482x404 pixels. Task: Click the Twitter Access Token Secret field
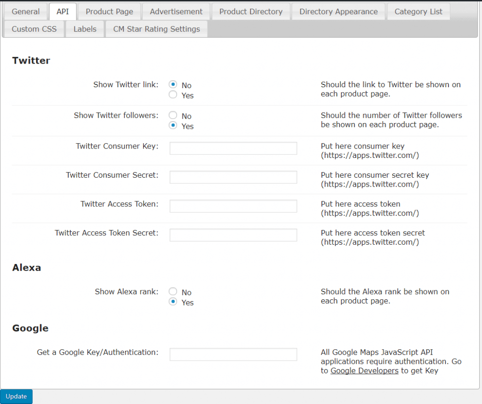[x=233, y=235]
